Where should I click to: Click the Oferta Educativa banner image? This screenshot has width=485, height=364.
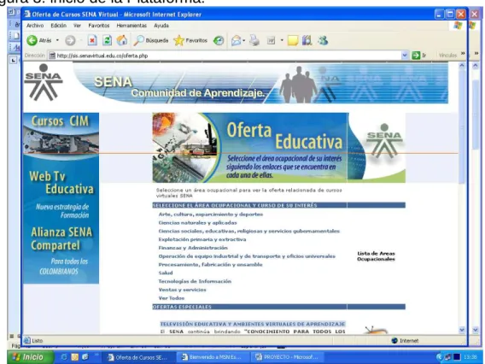(x=278, y=147)
